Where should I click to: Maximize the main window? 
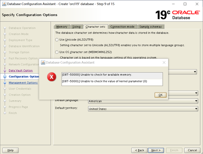pos(185,4)
